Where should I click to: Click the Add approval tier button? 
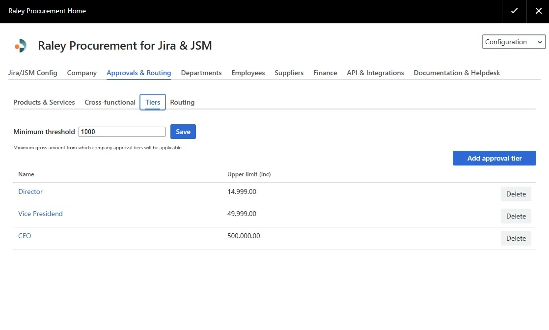click(x=494, y=158)
